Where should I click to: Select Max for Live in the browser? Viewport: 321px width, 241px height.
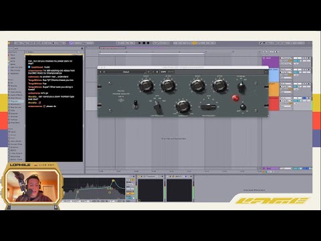pyautogui.click(x=16, y=107)
